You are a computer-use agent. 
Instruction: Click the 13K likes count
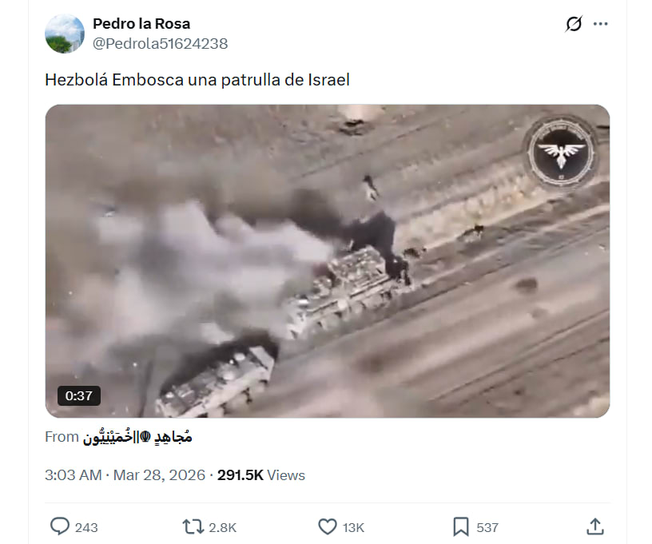(x=353, y=527)
